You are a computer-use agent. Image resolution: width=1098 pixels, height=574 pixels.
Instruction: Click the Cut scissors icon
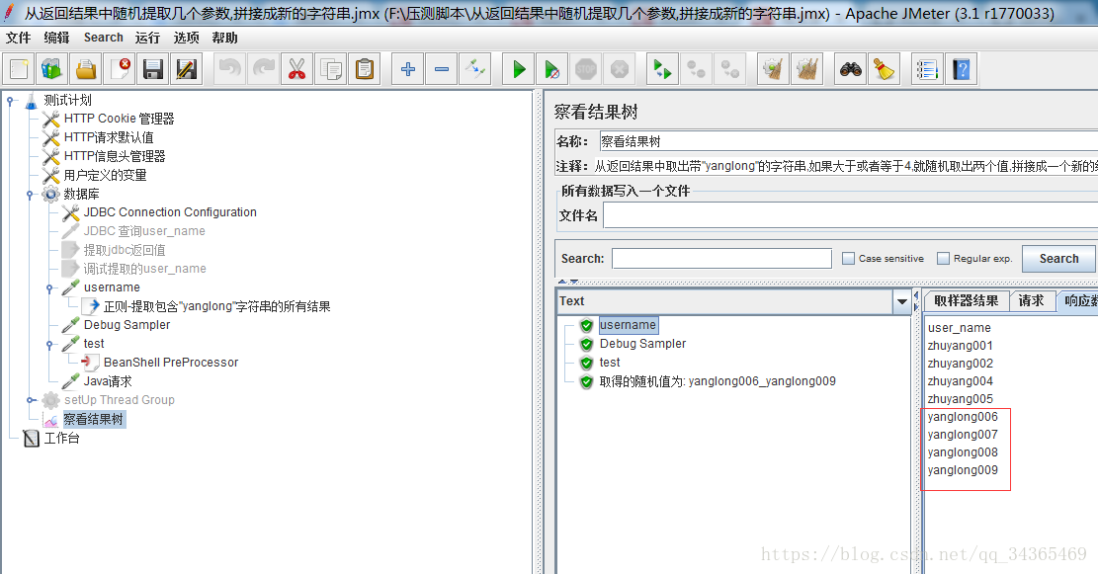[x=296, y=69]
